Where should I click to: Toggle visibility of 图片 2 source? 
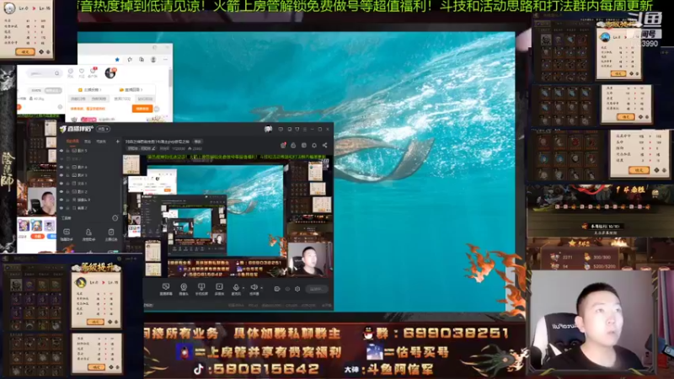pos(62,192)
